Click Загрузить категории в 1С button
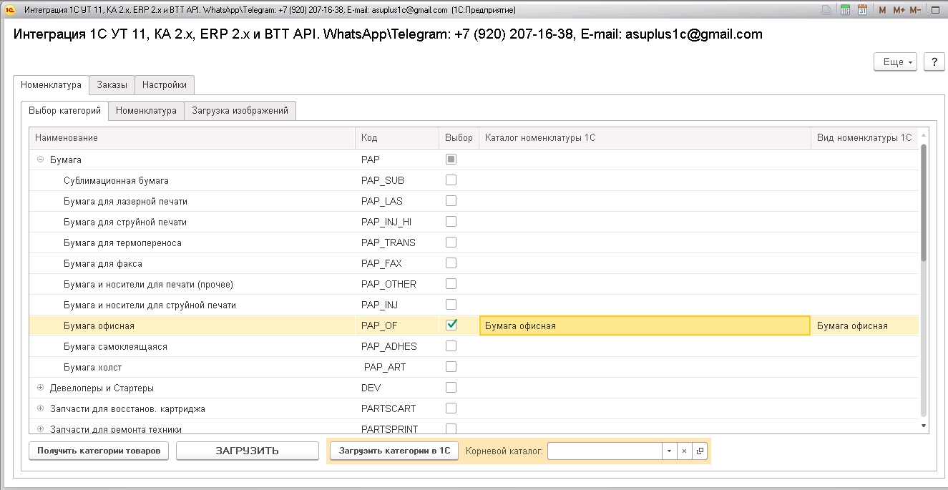 [394, 451]
